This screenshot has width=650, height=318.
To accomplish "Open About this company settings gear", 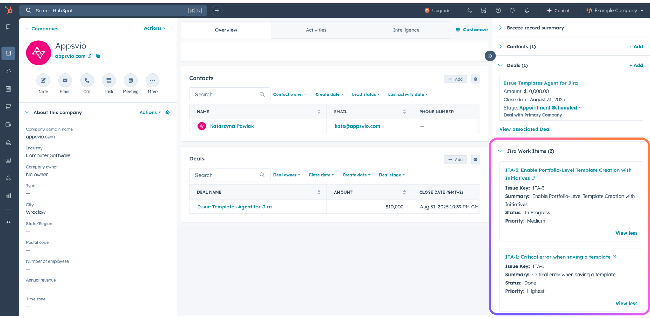I will tap(167, 112).
